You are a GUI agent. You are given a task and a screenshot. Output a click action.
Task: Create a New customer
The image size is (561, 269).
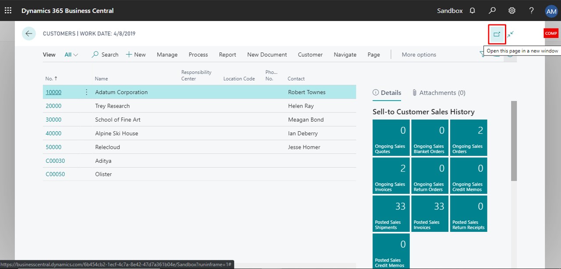(136, 55)
